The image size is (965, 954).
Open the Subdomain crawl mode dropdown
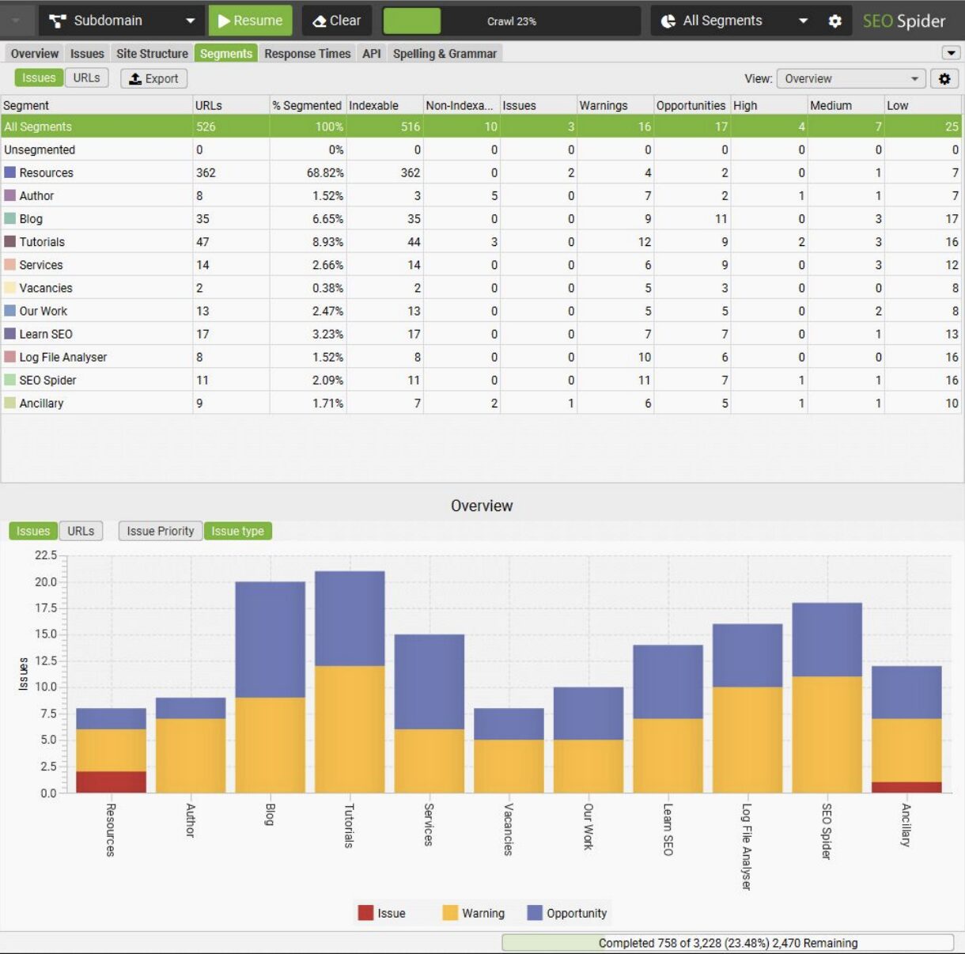(121, 21)
